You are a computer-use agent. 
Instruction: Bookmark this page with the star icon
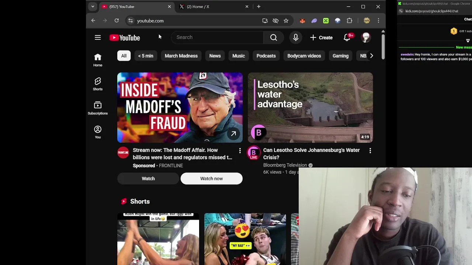pyautogui.click(x=286, y=21)
